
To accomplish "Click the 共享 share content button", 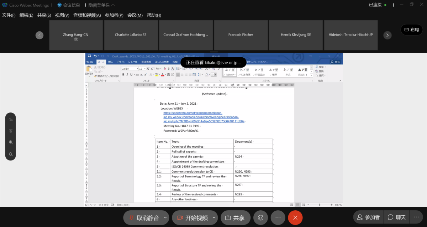I will coord(235,218).
